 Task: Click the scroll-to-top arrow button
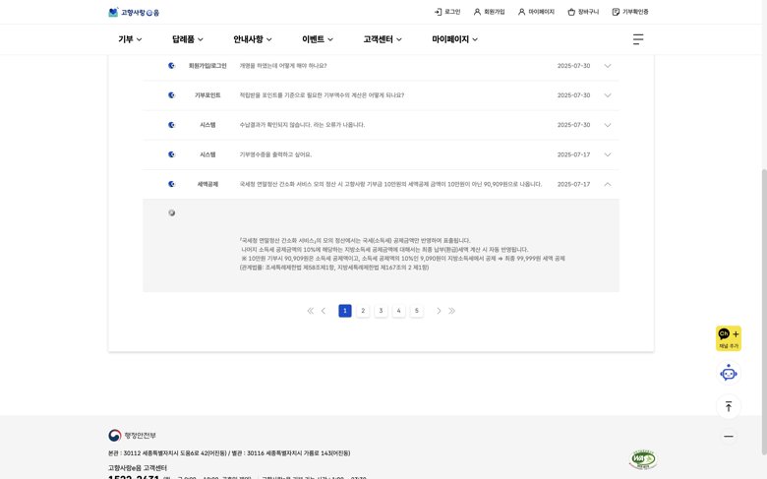tap(729, 406)
